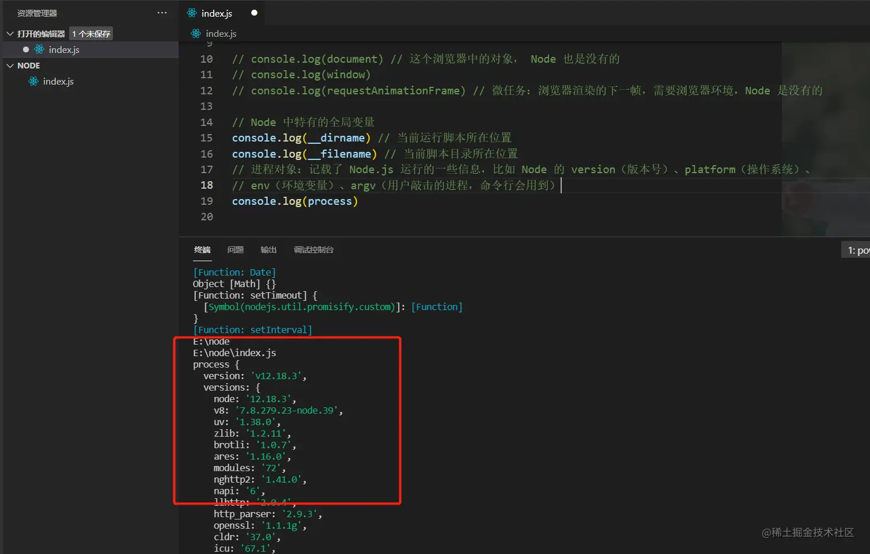Click the http_parser '2.9.3' terminal line
This screenshot has width=870, height=554.
pyautogui.click(x=268, y=514)
